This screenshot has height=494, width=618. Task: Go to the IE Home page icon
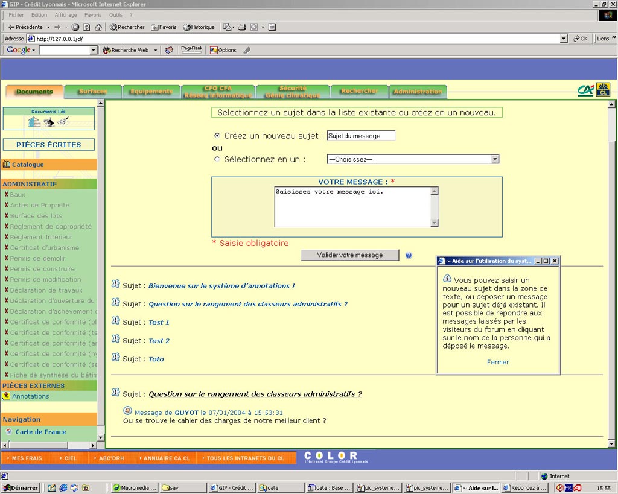tap(98, 27)
